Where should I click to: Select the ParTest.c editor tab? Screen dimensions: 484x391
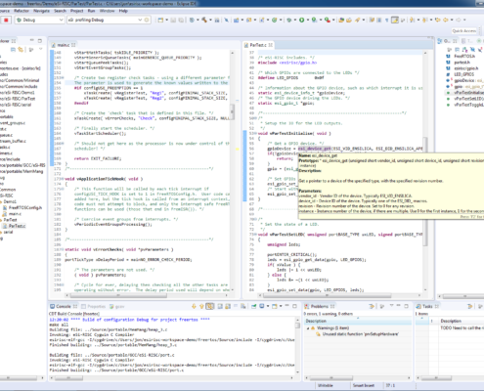click(x=259, y=45)
